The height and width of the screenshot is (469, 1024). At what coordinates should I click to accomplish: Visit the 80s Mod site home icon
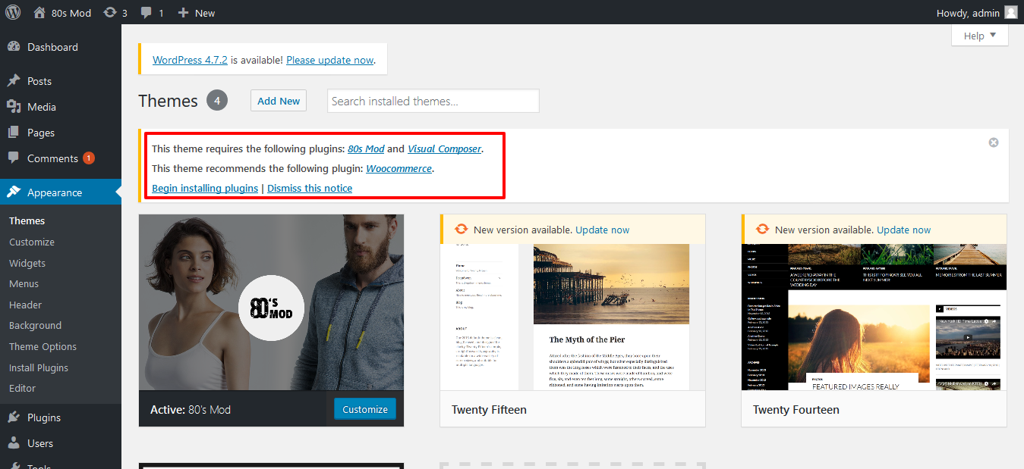coord(39,12)
